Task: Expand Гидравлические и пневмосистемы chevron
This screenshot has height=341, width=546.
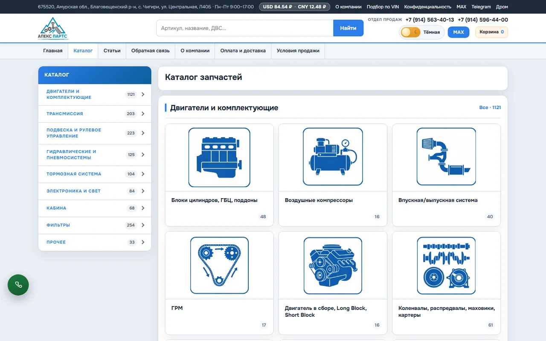Action: tap(143, 155)
